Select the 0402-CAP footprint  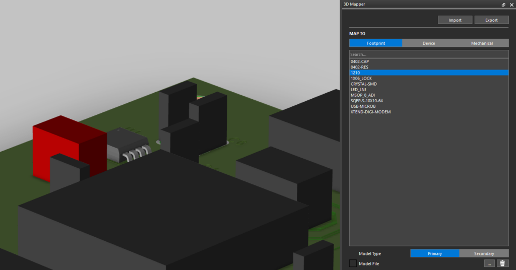coord(429,61)
